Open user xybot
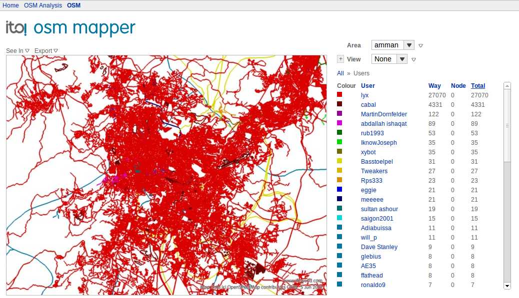This screenshot has height=298, width=519. 368,152
